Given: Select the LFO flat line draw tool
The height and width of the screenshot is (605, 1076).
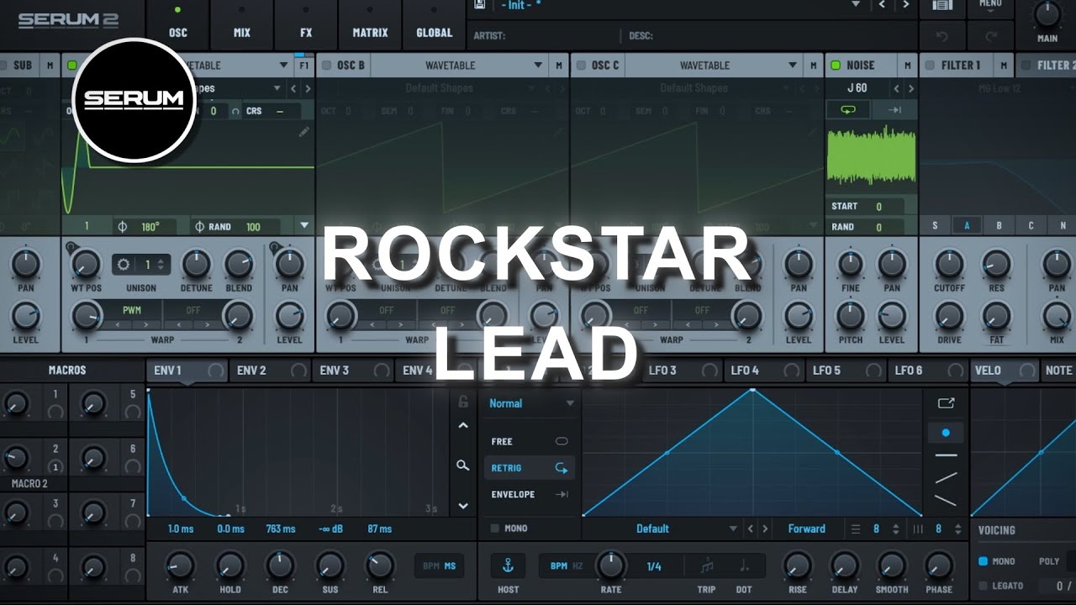Looking at the screenshot, I should (946, 455).
